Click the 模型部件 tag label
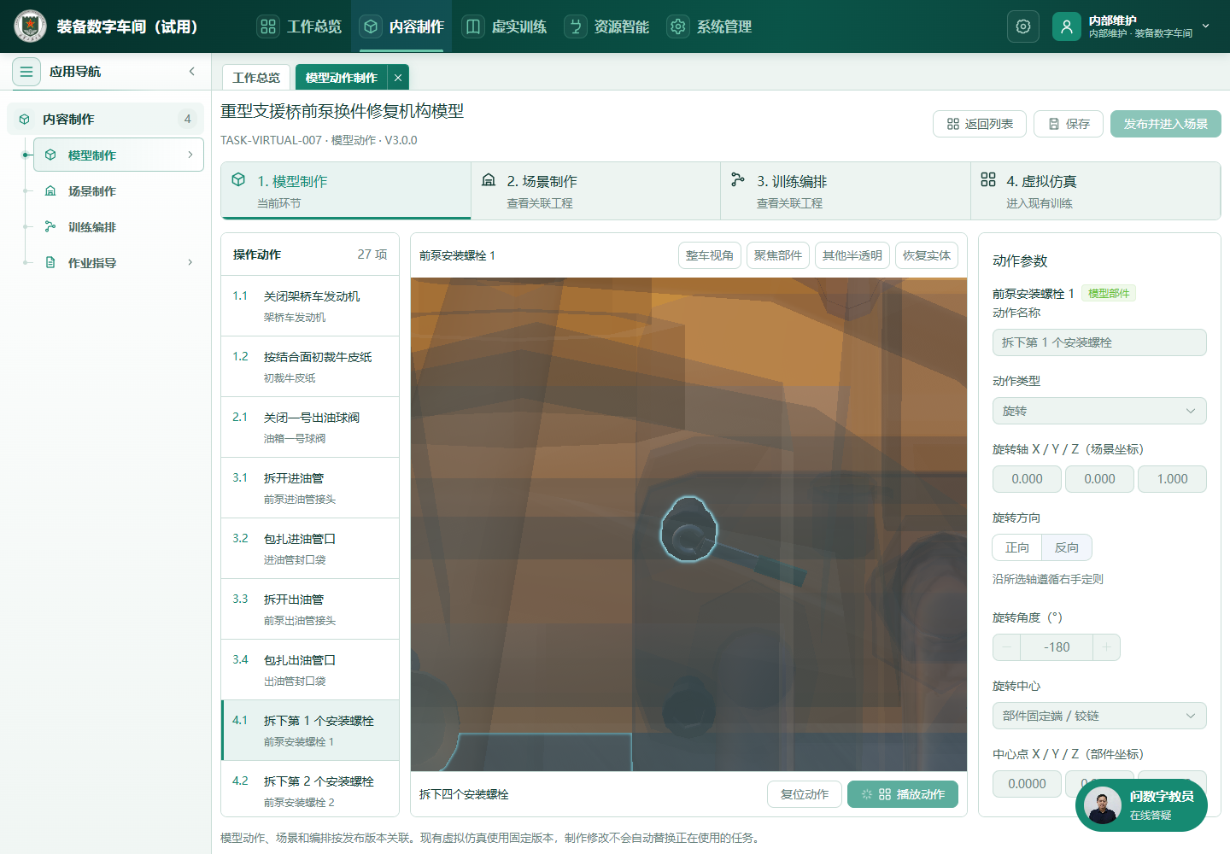The height and width of the screenshot is (854, 1230). (1109, 293)
